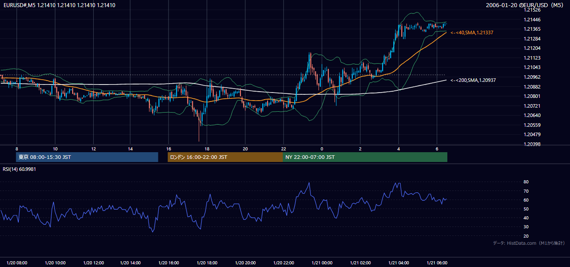Click RSI scale value 40
The image size is (570, 267).
(x=526, y=218)
